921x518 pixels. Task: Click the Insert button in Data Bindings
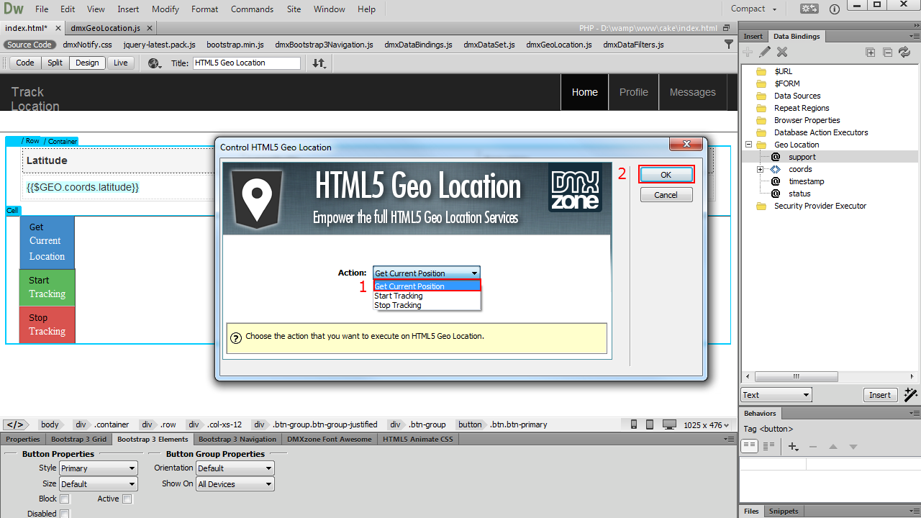pos(880,394)
